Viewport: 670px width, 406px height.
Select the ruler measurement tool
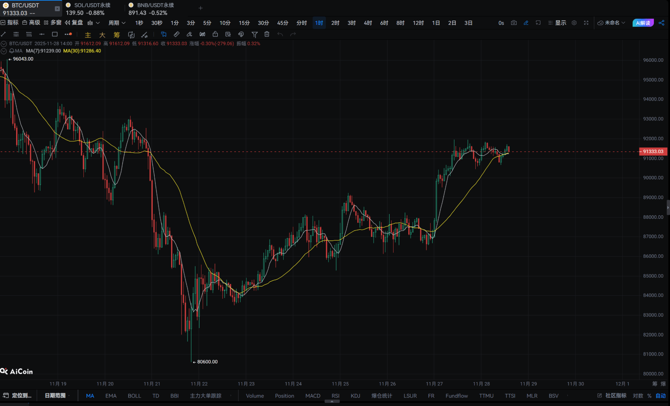pyautogui.click(x=176, y=34)
